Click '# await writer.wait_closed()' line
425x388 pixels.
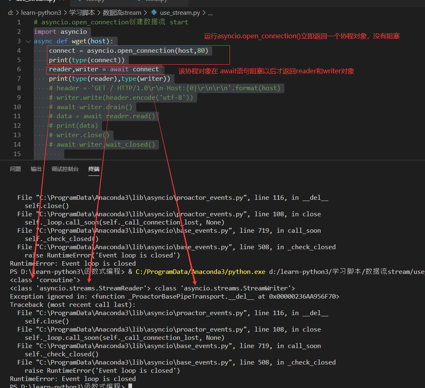102,145
